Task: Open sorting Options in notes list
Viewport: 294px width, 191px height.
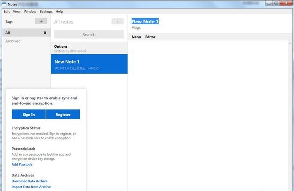Action: [61, 46]
